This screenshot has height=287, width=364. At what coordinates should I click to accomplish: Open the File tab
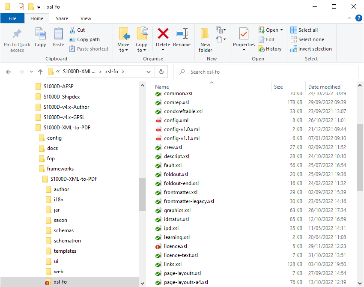[x=12, y=18]
